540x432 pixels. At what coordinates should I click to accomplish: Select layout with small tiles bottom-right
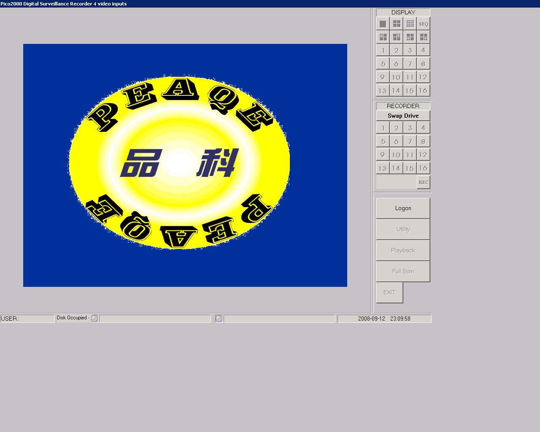(x=423, y=37)
